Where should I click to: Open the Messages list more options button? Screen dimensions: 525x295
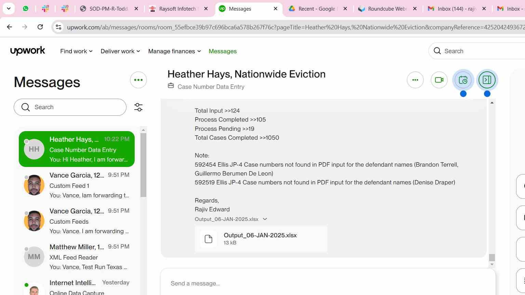138,80
